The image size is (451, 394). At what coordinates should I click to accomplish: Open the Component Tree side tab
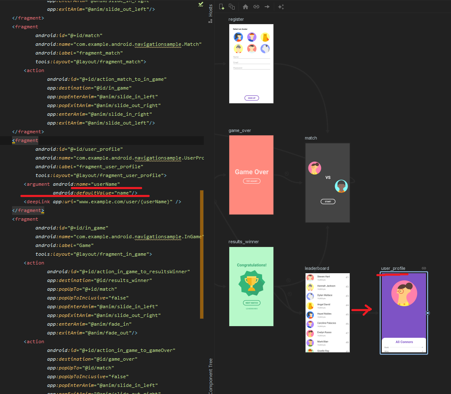[210, 376]
